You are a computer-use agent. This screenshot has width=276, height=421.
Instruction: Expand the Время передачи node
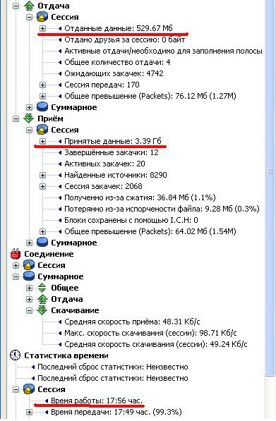(x=29, y=412)
